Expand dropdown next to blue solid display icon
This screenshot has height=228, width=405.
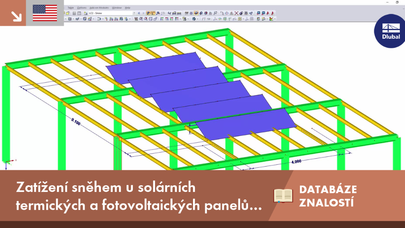point(198,19)
